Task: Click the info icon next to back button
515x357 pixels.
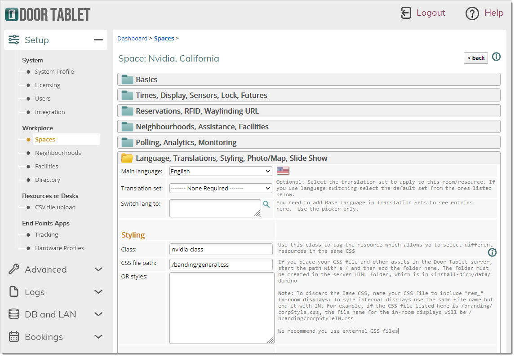Action: [x=496, y=57]
